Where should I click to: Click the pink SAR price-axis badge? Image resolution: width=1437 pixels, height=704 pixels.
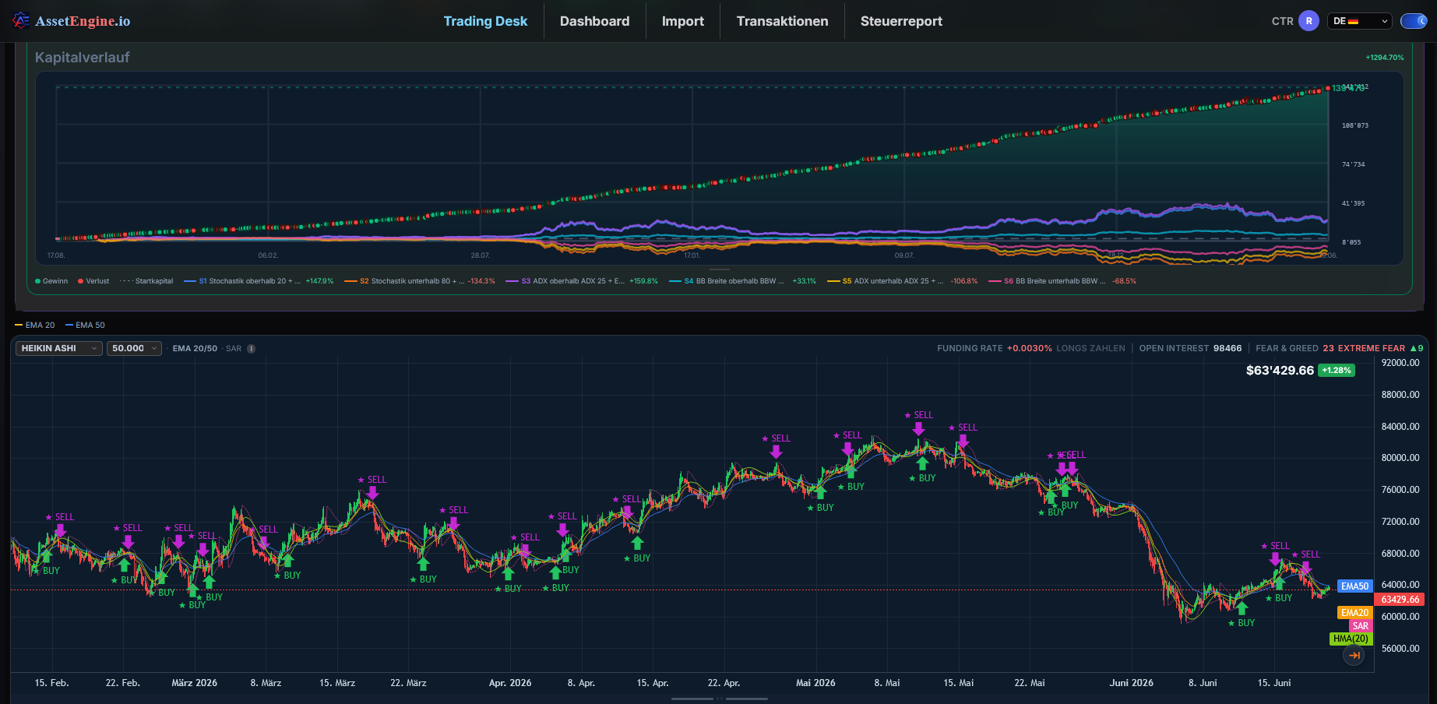click(x=1360, y=626)
